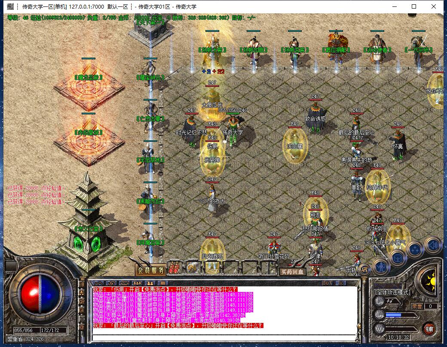Click the chat box scrollbar knob
The height and width of the screenshot is (347, 447).
pos(359,326)
